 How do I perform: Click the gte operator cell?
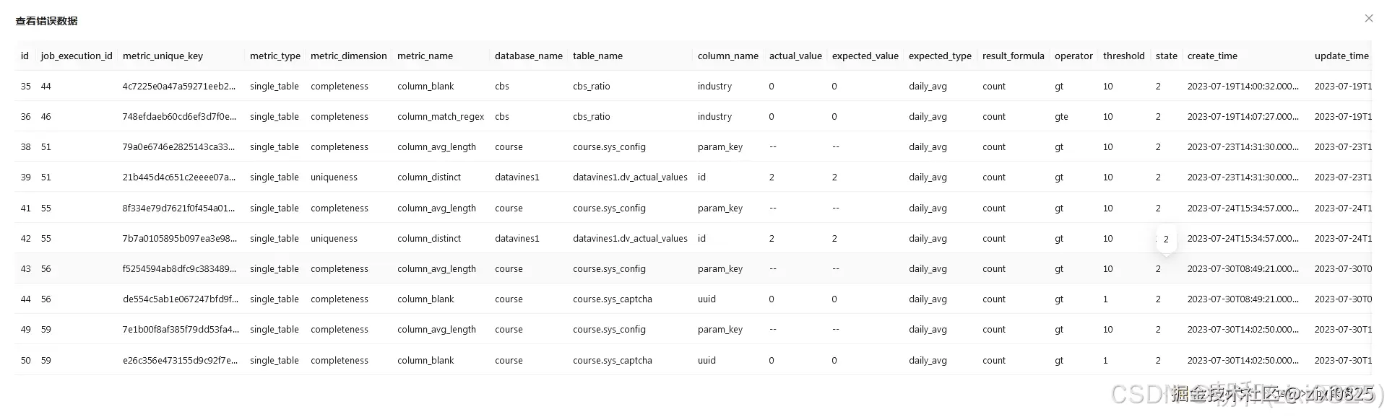[x=1061, y=117]
